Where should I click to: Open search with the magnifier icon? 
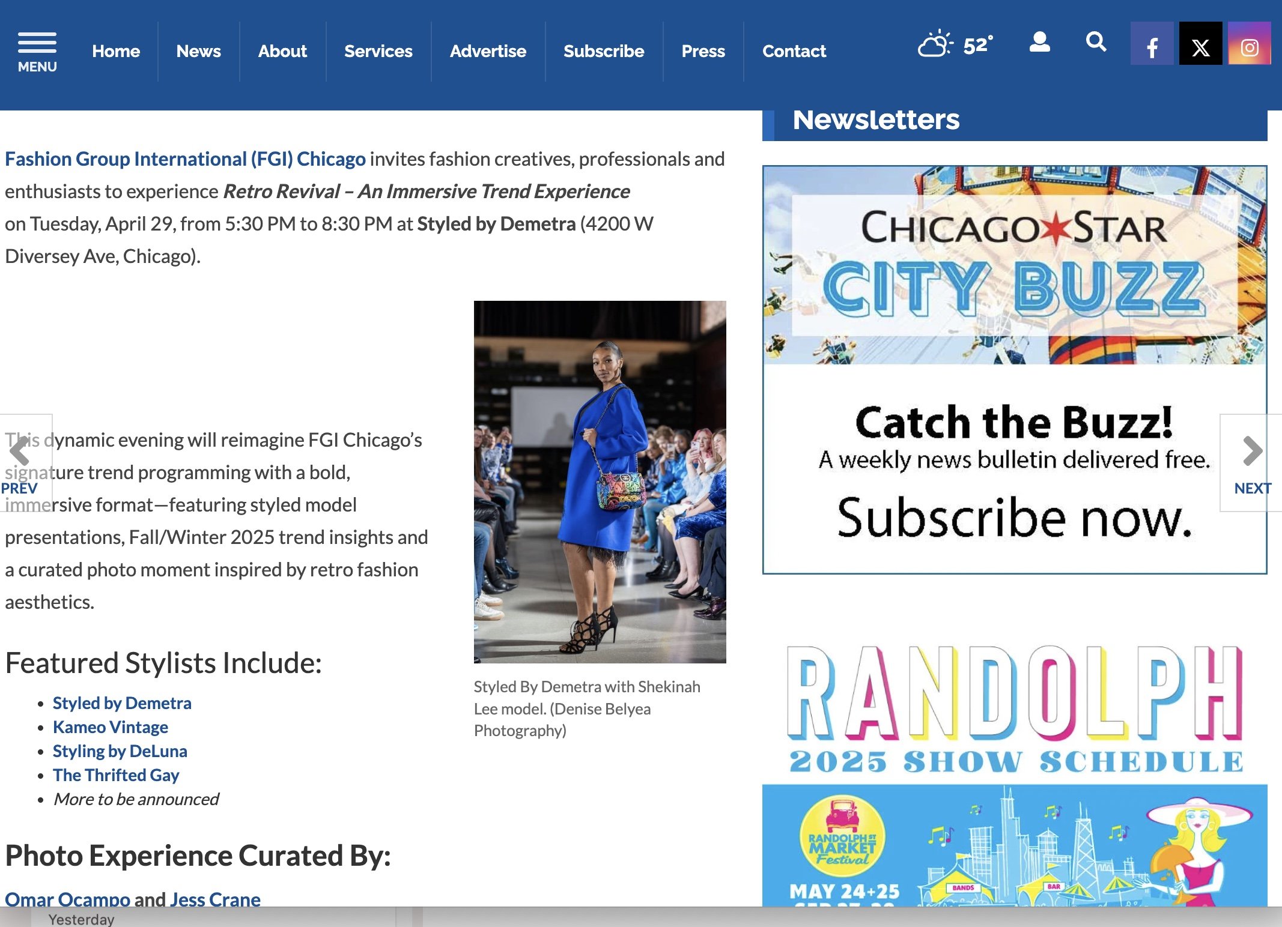pyautogui.click(x=1096, y=41)
